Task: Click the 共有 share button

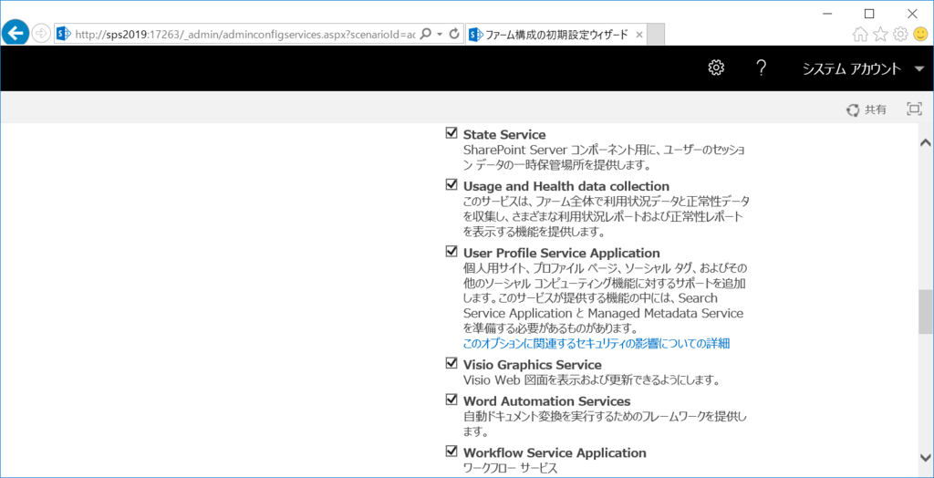Action: click(867, 109)
